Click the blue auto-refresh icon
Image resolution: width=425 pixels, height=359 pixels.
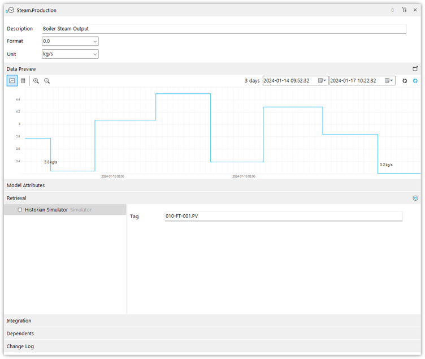[x=415, y=81]
